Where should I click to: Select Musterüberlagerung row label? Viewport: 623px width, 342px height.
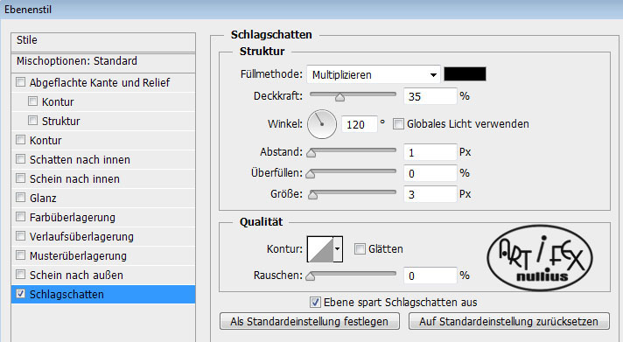[x=78, y=255]
